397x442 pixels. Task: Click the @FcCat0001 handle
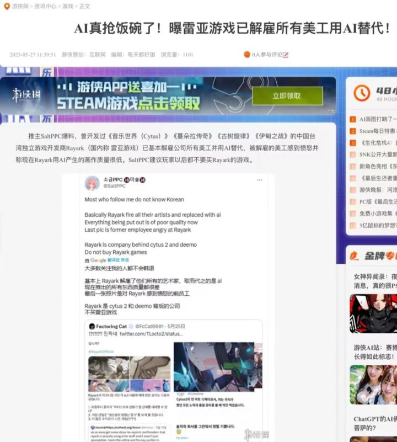click(x=149, y=327)
